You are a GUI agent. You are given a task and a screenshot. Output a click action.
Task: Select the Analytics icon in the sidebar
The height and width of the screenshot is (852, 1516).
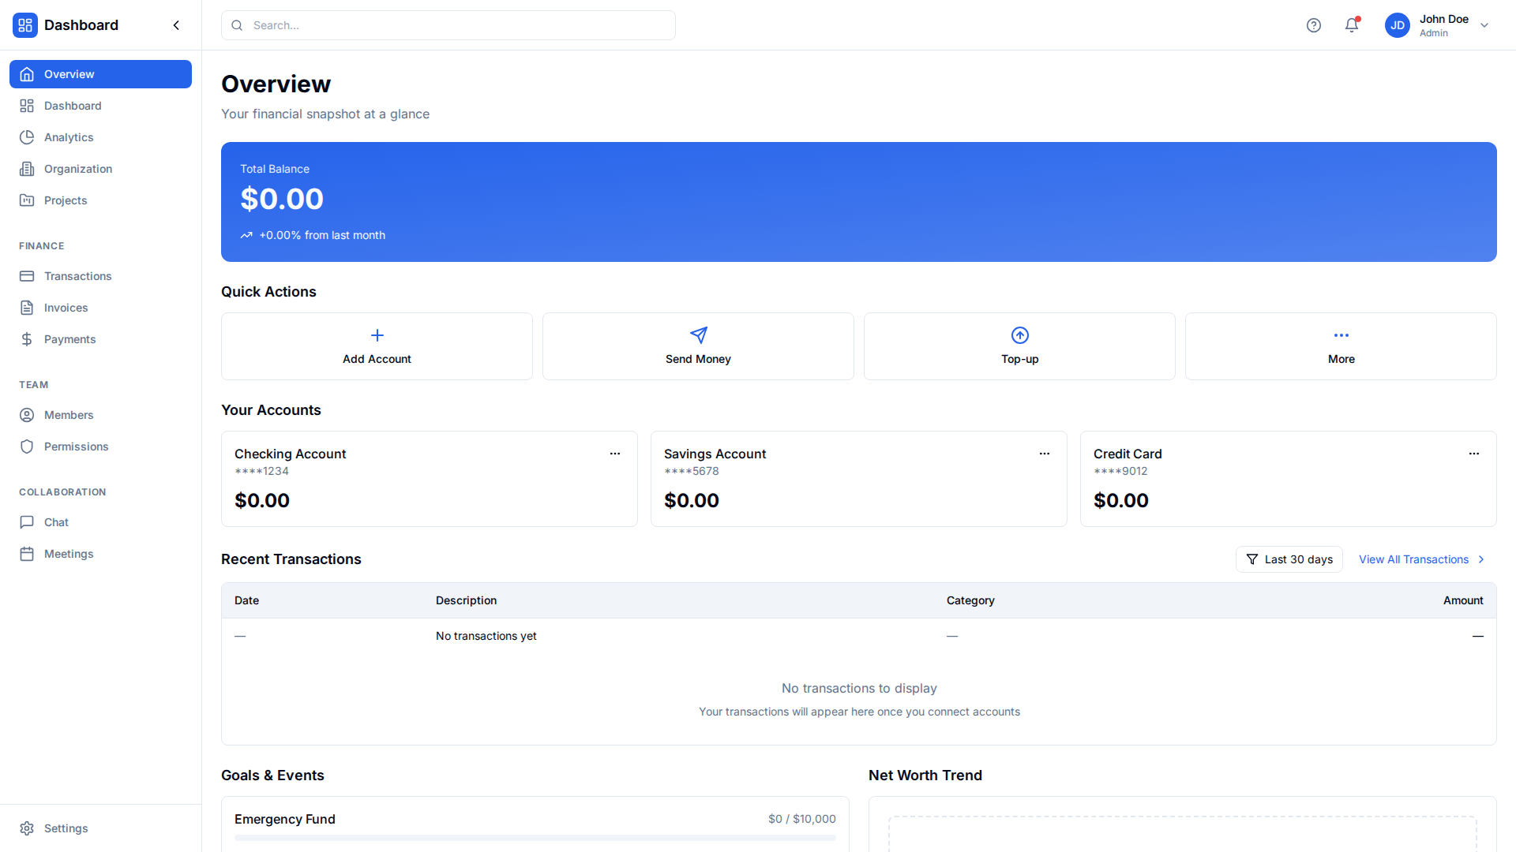coord(27,136)
